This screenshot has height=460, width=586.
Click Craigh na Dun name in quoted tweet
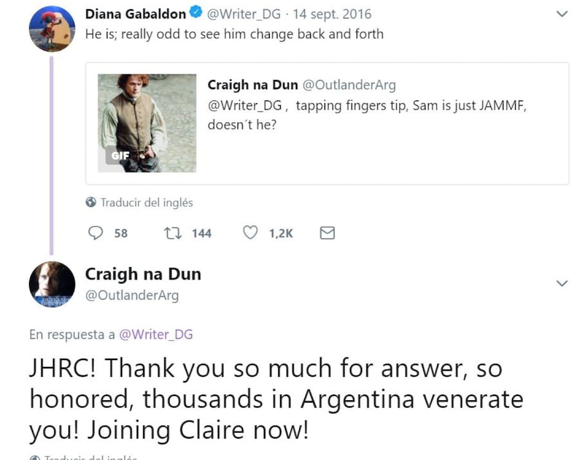pyautogui.click(x=252, y=85)
